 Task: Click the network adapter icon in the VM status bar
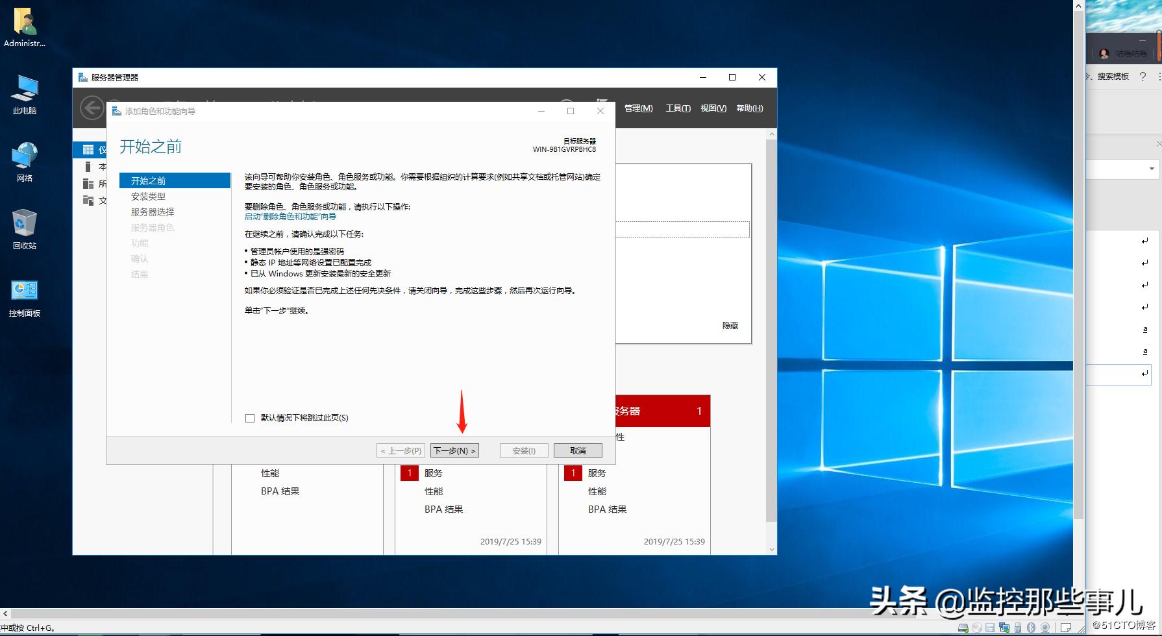[x=1004, y=628]
